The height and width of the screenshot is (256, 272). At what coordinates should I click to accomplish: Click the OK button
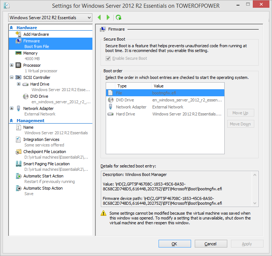[174, 244]
